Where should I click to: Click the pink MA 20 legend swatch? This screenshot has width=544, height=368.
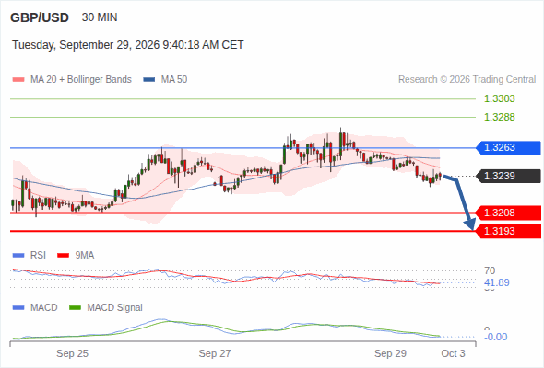pyautogui.click(x=18, y=80)
